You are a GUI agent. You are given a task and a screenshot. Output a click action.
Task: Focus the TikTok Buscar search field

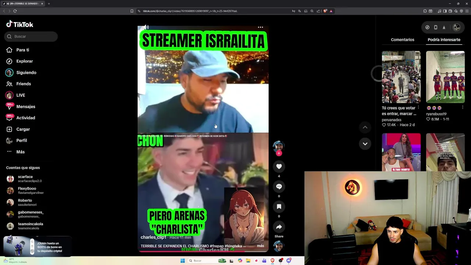31,36
